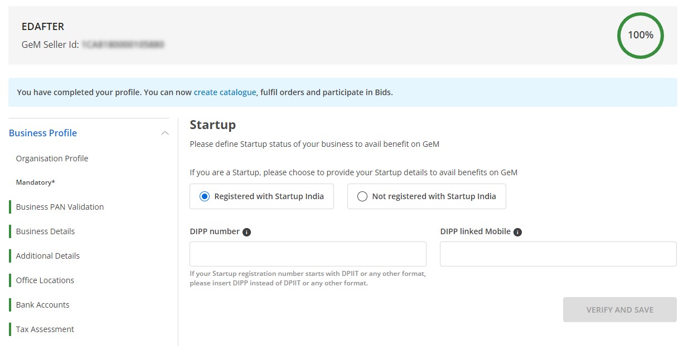693x346 pixels.
Task: Select Business Details in the sidebar
Action: (x=45, y=231)
